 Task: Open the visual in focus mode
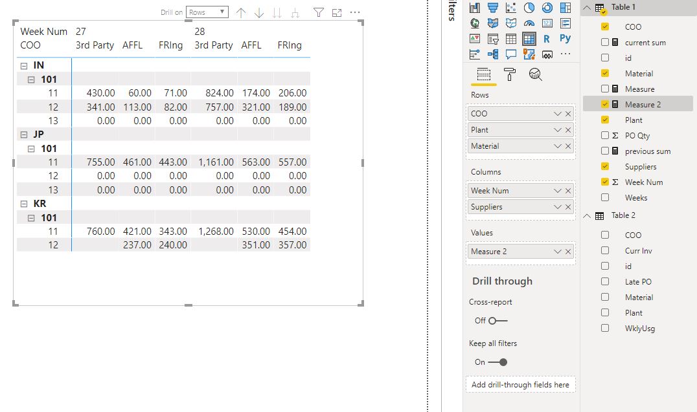tap(337, 13)
